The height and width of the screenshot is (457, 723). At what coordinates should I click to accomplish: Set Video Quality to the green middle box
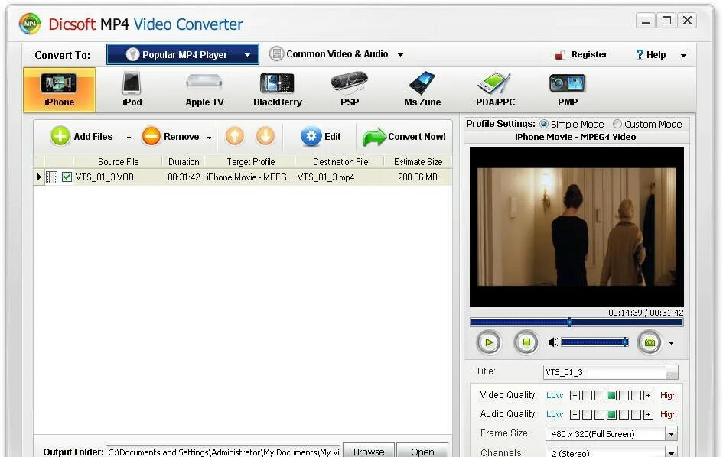[x=611, y=395]
